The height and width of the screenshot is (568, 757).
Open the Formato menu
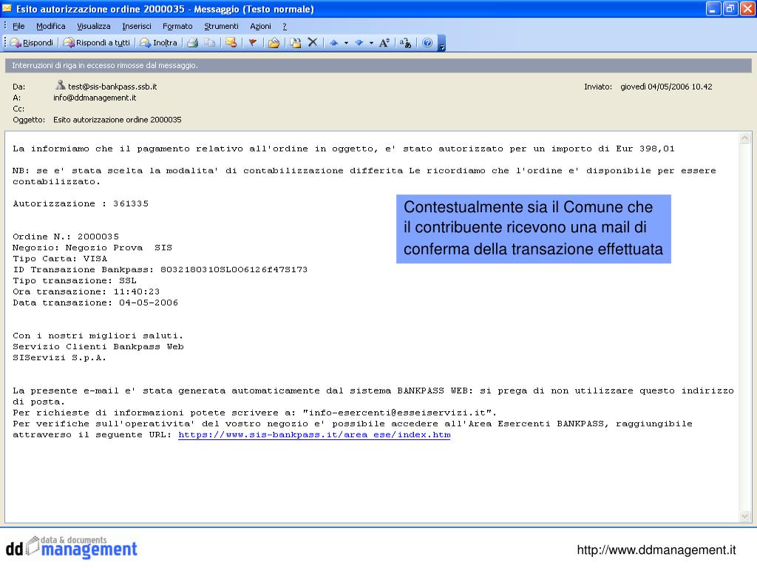click(x=177, y=26)
